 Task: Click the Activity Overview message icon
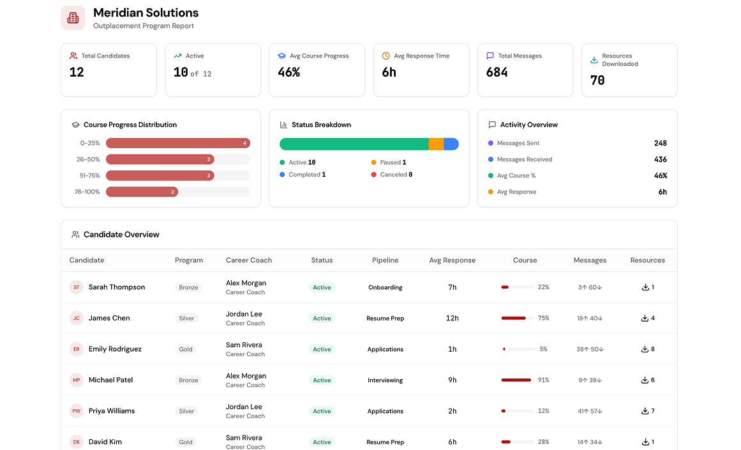coord(492,125)
